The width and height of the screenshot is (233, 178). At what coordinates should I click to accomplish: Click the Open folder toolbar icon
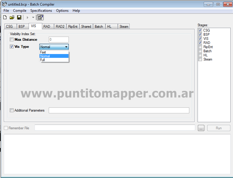pos(12,17)
